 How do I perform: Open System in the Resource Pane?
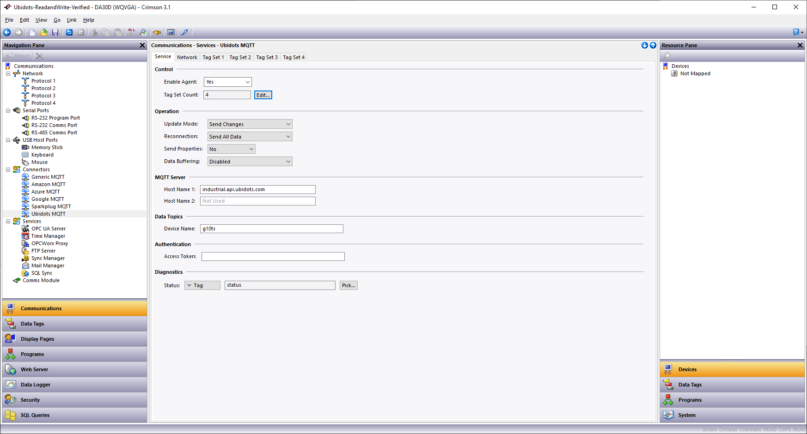732,415
